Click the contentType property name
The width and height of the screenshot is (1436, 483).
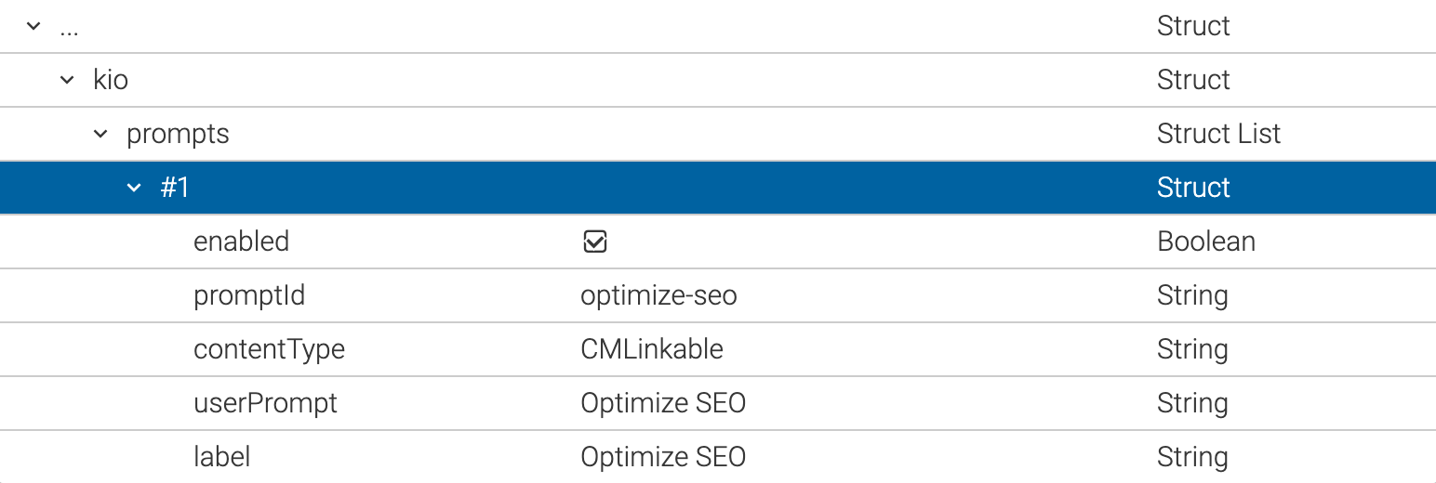tap(269, 349)
